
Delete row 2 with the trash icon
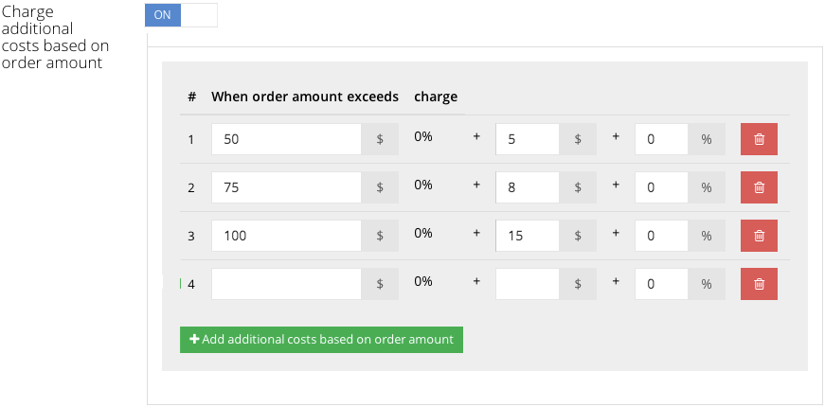coord(759,187)
